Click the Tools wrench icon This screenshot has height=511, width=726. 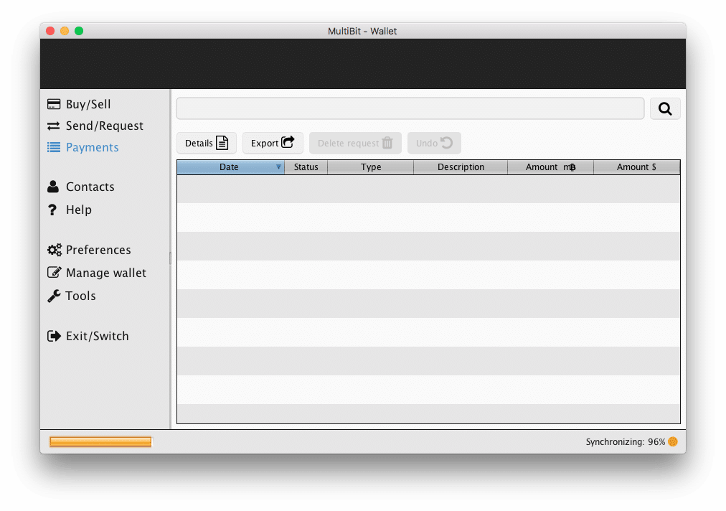coord(54,296)
